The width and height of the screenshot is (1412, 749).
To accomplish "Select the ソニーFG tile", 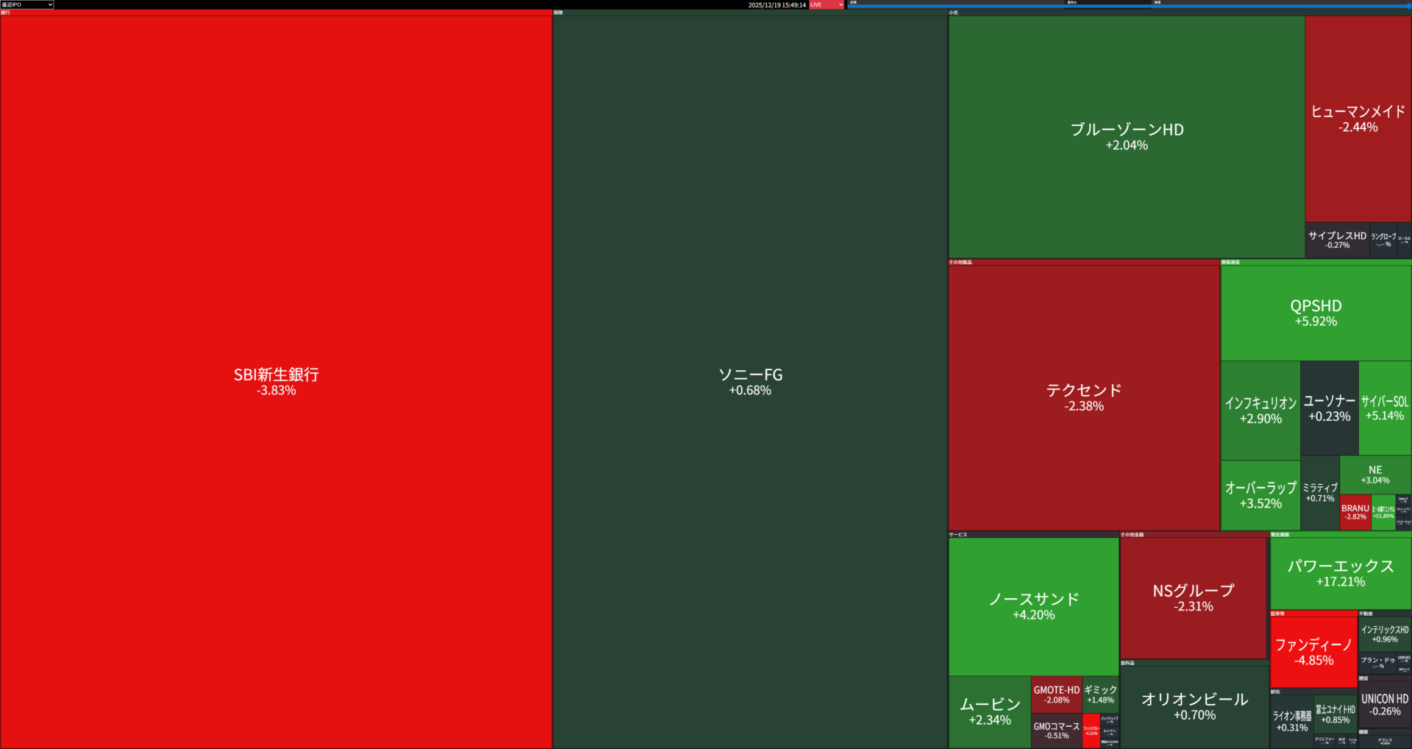I will tap(750, 381).
